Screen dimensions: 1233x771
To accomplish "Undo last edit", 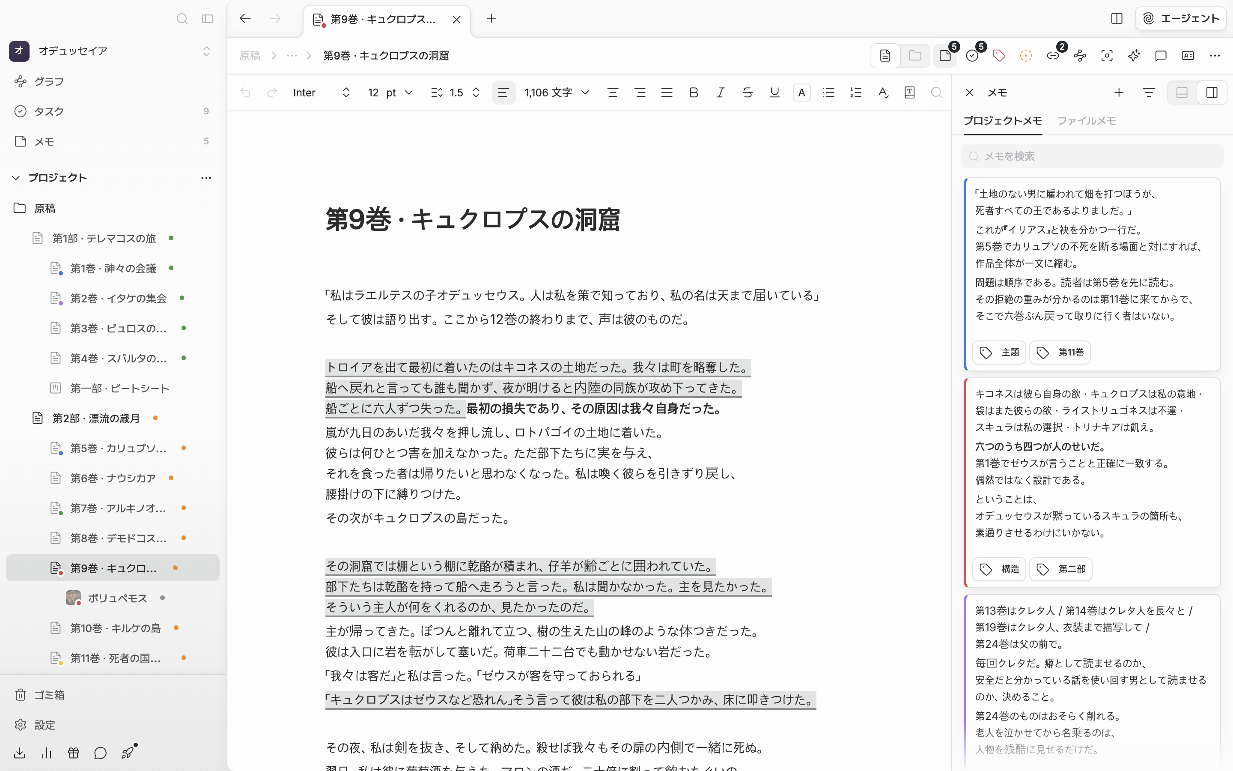I will click(245, 93).
